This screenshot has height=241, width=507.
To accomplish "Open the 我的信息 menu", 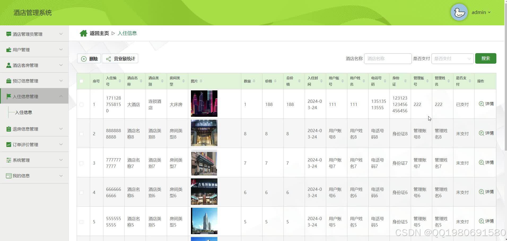I will coord(34,176).
